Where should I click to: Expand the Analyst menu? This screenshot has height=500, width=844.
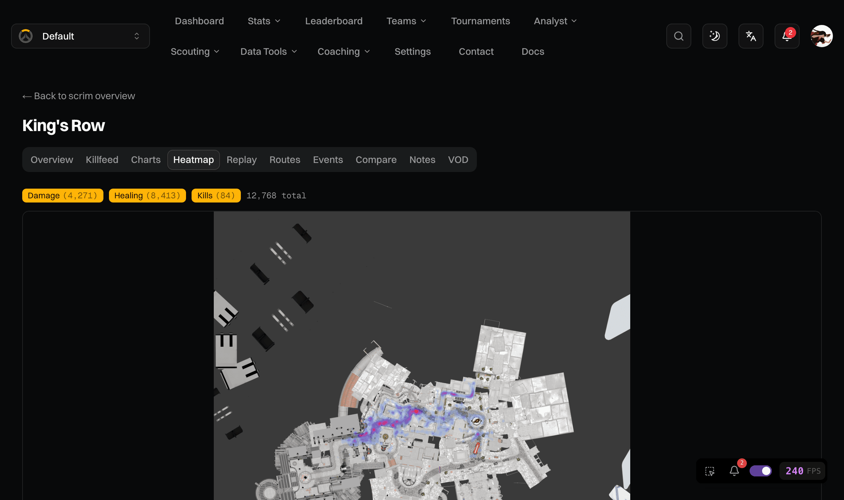(555, 21)
